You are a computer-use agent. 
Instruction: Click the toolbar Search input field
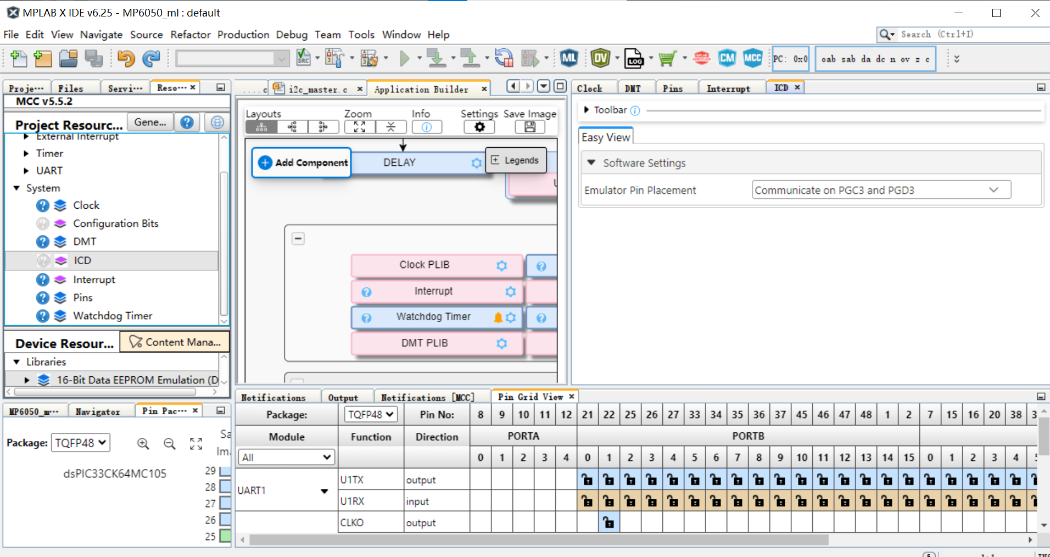click(x=972, y=34)
